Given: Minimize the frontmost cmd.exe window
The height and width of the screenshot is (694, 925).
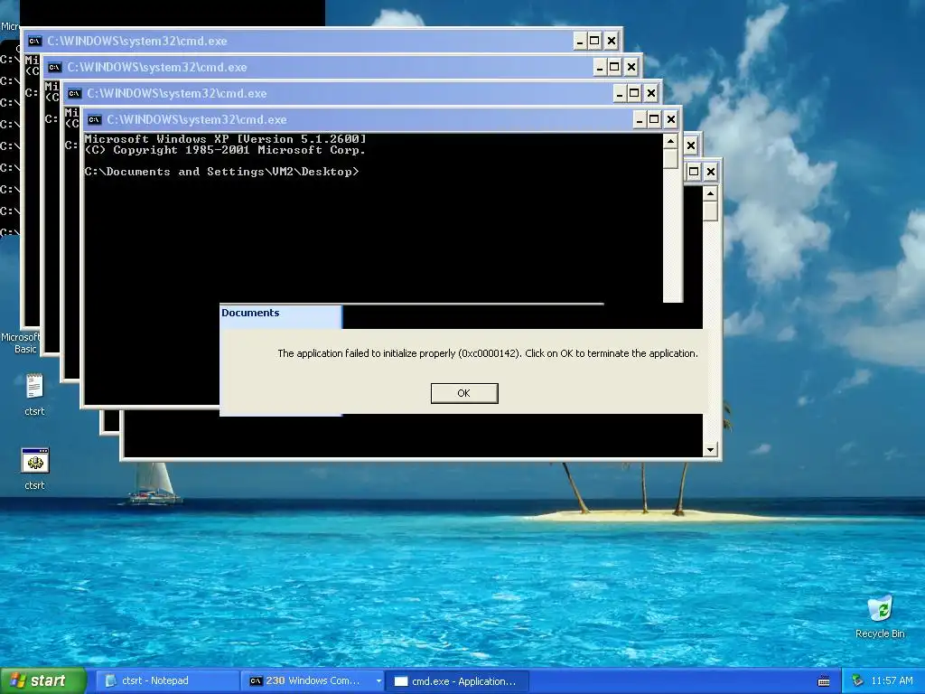Looking at the screenshot, I should (640, 120).
